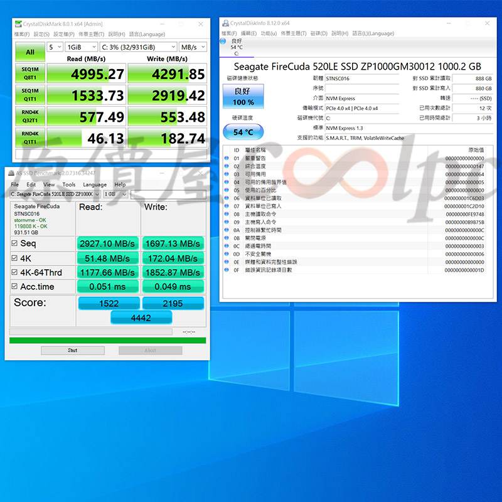
Task: Click status dot for SMART attribute 0A
Action: 227,230
